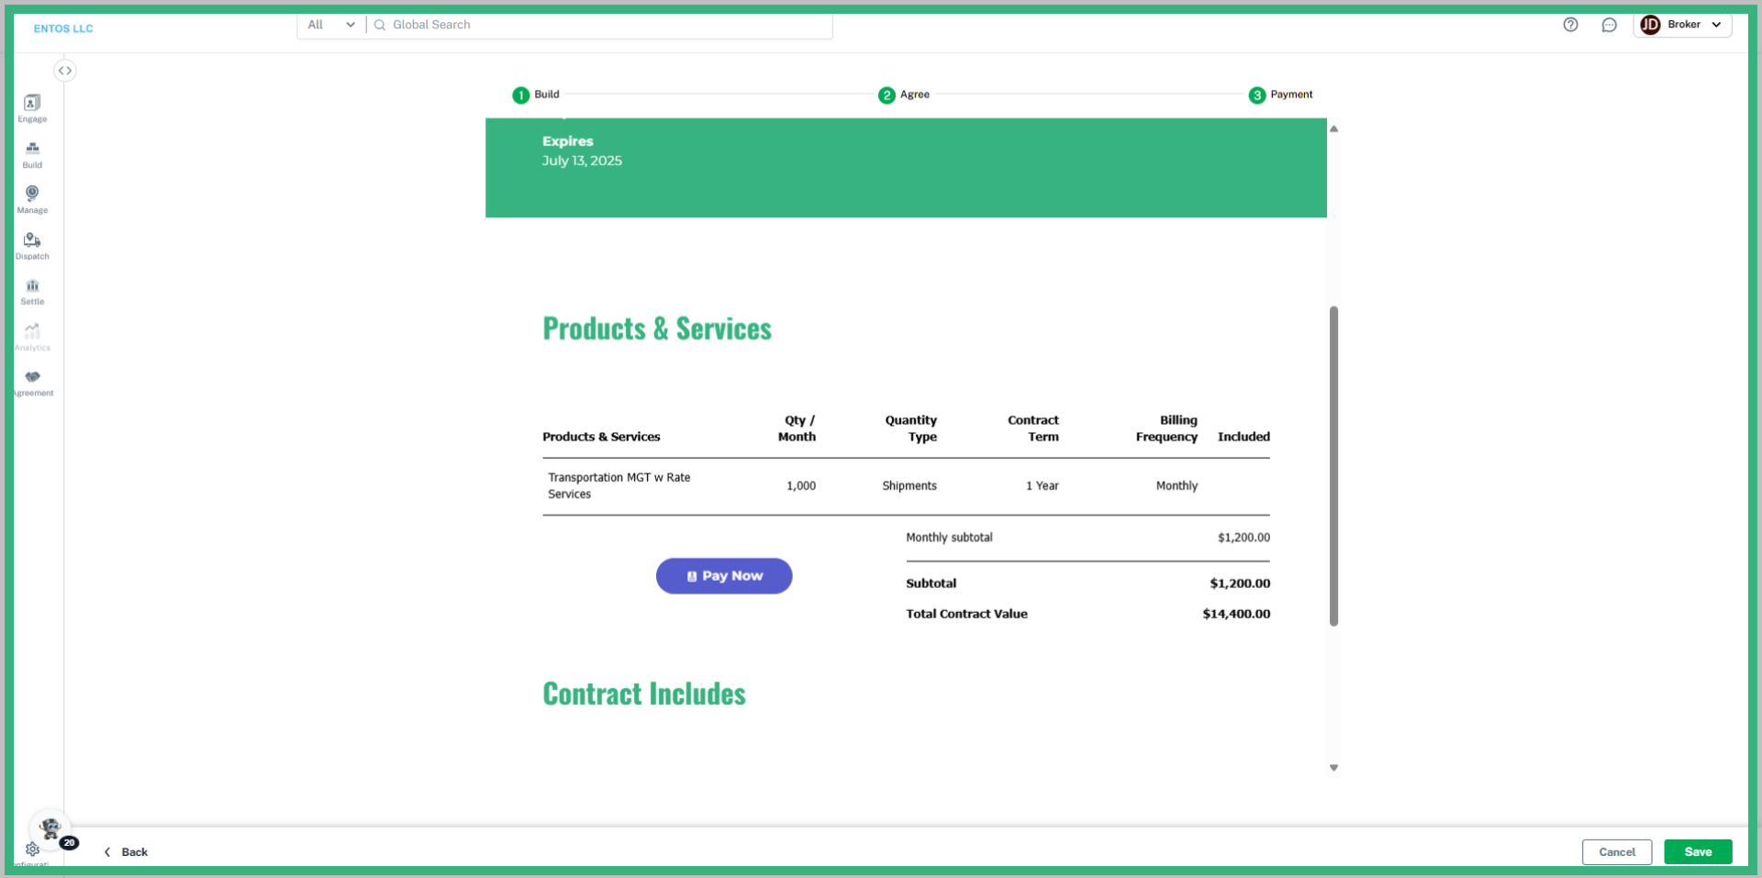Save the contract changes
Screen dimensions: 1762x878
1697,851
